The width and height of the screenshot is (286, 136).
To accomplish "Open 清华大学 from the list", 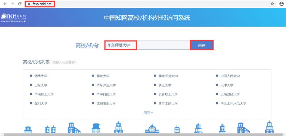I will [x=41, y=76].
